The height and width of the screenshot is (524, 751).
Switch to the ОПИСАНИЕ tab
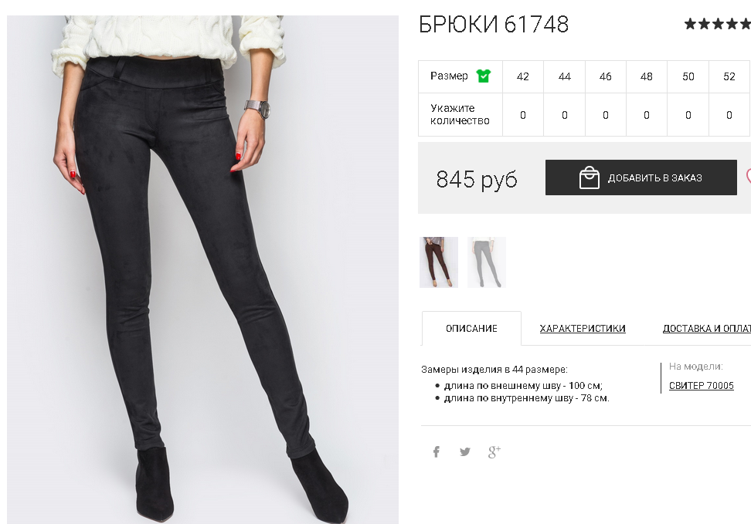point(471,329)
